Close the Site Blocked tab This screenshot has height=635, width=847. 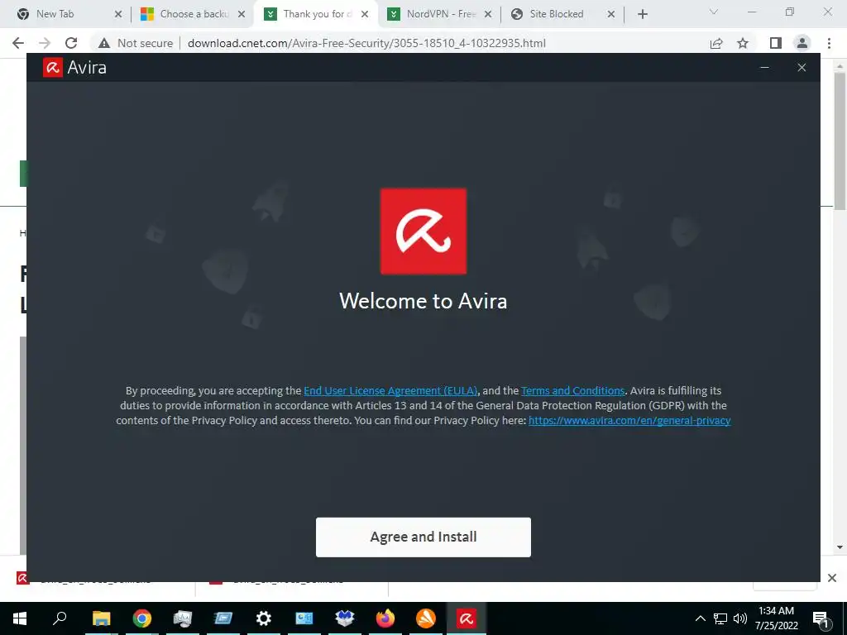click(x=611, y=14)
